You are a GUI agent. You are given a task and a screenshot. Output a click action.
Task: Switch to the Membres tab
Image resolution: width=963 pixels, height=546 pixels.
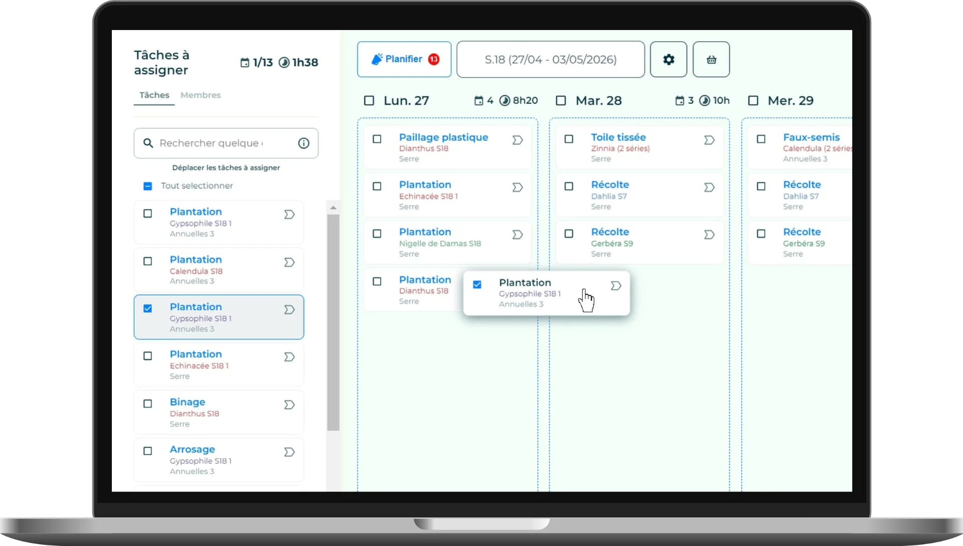(201, 95)
